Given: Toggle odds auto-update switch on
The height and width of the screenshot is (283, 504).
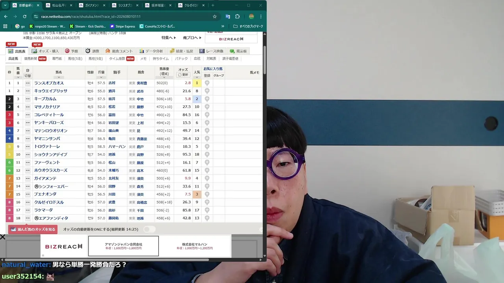Looking at the screenshot, I should [x=149, y=229].
